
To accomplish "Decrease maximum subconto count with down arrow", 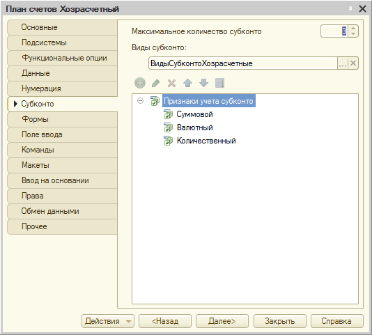I will pyautogui.click(x=353, y=34).
